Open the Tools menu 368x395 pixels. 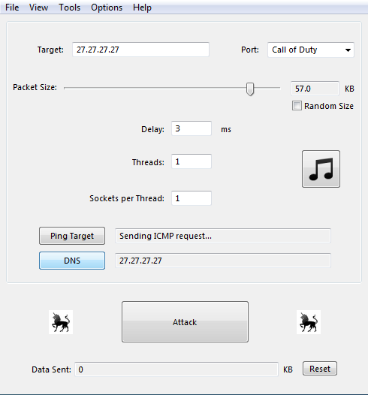[70, 8]
